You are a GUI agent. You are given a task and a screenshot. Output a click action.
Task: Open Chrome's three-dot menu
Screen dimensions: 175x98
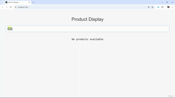pyautogui.click(x=173, y=7)
